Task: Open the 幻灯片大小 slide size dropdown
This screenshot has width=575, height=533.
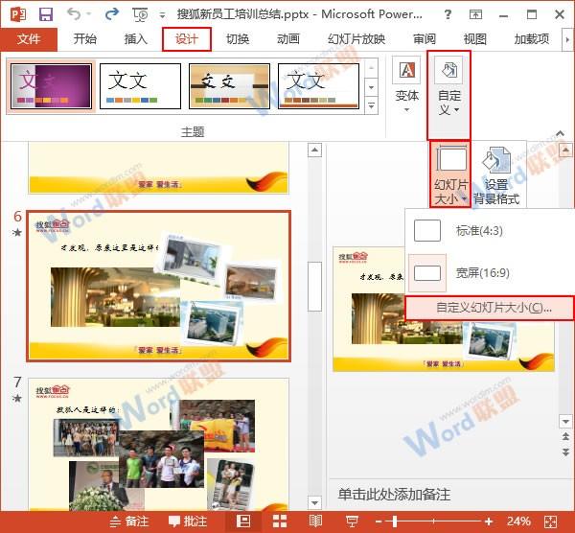Action: (451, 176)
